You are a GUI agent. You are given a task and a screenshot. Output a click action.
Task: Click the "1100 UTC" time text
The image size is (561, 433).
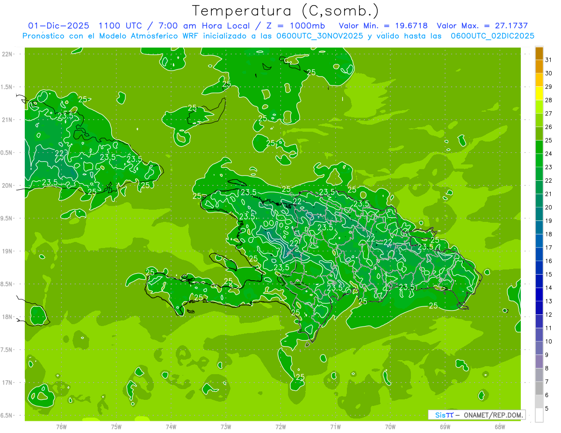121,26
